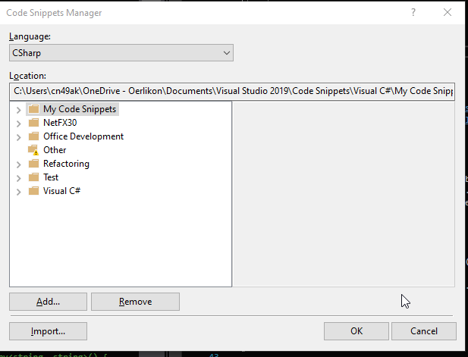This screenshot has height=357, width=468.
Task: Open the Language dropdown showing CSharp
Action: (121, 53)
